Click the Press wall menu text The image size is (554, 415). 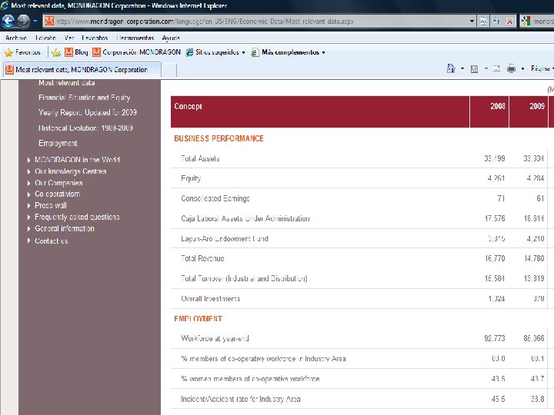51,205
